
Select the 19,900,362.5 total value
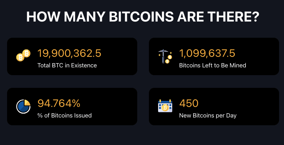[69, 54]
